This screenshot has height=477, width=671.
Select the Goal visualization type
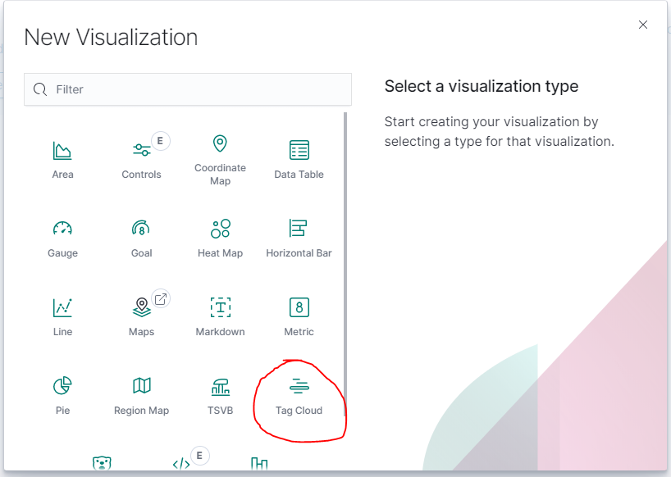(x=141, y=239)
